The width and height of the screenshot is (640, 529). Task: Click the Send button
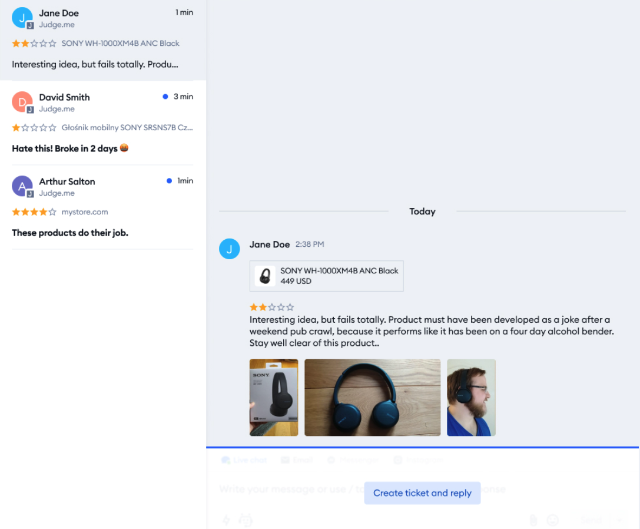click(591, 520)
